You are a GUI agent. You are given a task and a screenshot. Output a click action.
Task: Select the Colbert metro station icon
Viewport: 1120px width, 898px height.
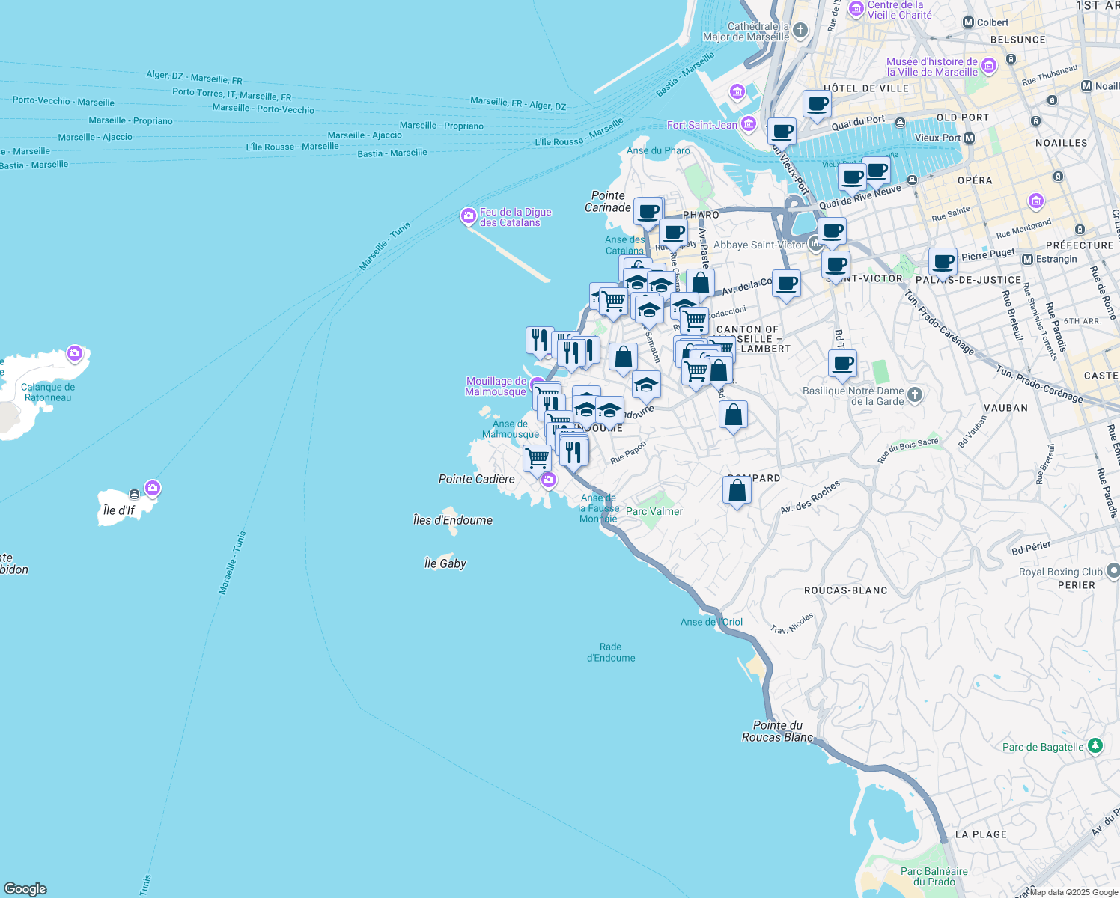[969, 22]
